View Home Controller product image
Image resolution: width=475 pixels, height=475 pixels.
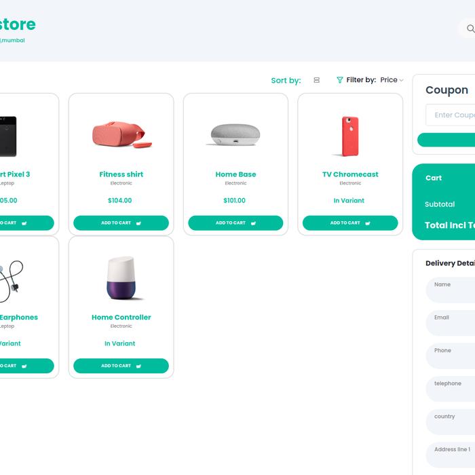coord(121,278)
